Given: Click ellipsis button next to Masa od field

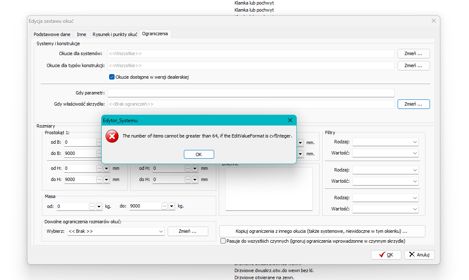Looking at the screenshot, I should [x=92, y=206].
